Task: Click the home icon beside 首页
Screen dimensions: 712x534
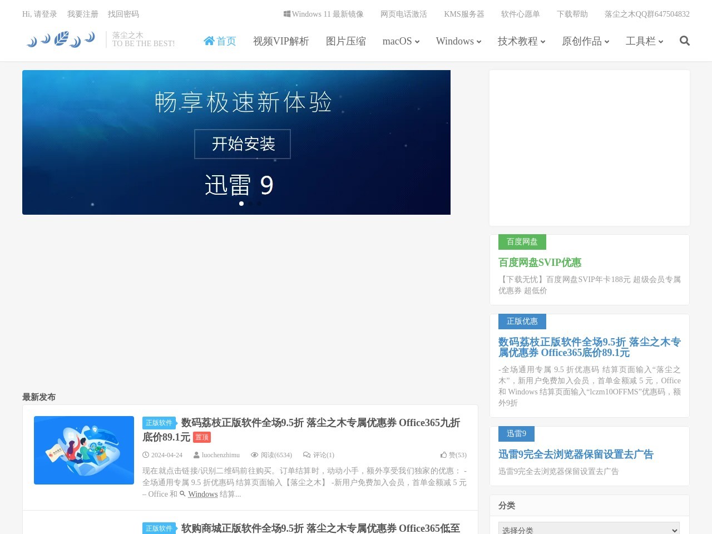Action: 209,41
